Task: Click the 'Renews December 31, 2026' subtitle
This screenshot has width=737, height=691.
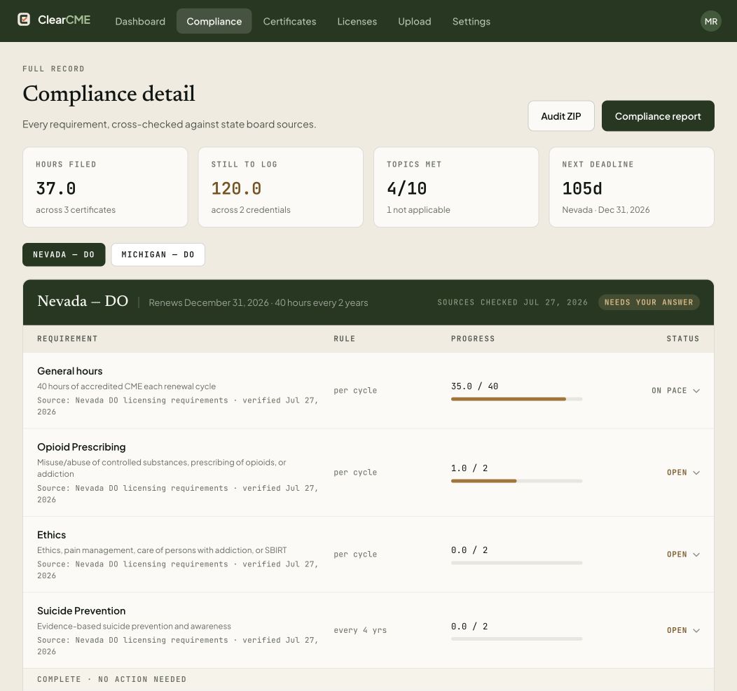Action: (209, 302)
